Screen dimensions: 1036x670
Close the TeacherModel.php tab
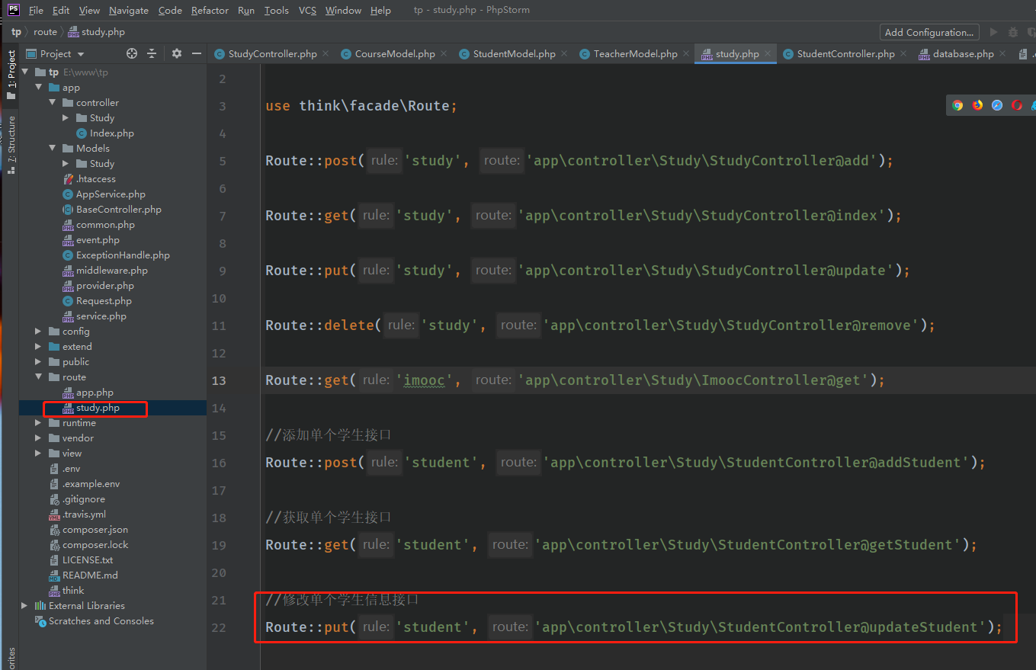[686, 53]
